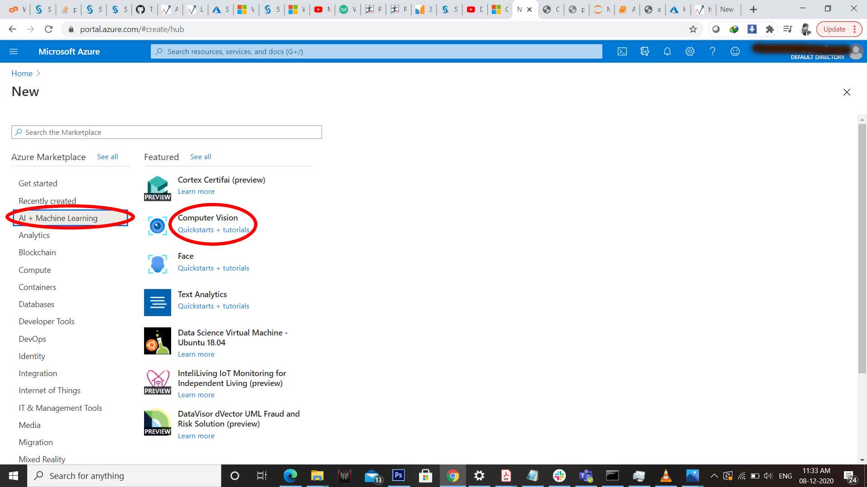The image size is (867, 487).
Task: Expand the Azure Marketplace See all
Action: point(107,156)
